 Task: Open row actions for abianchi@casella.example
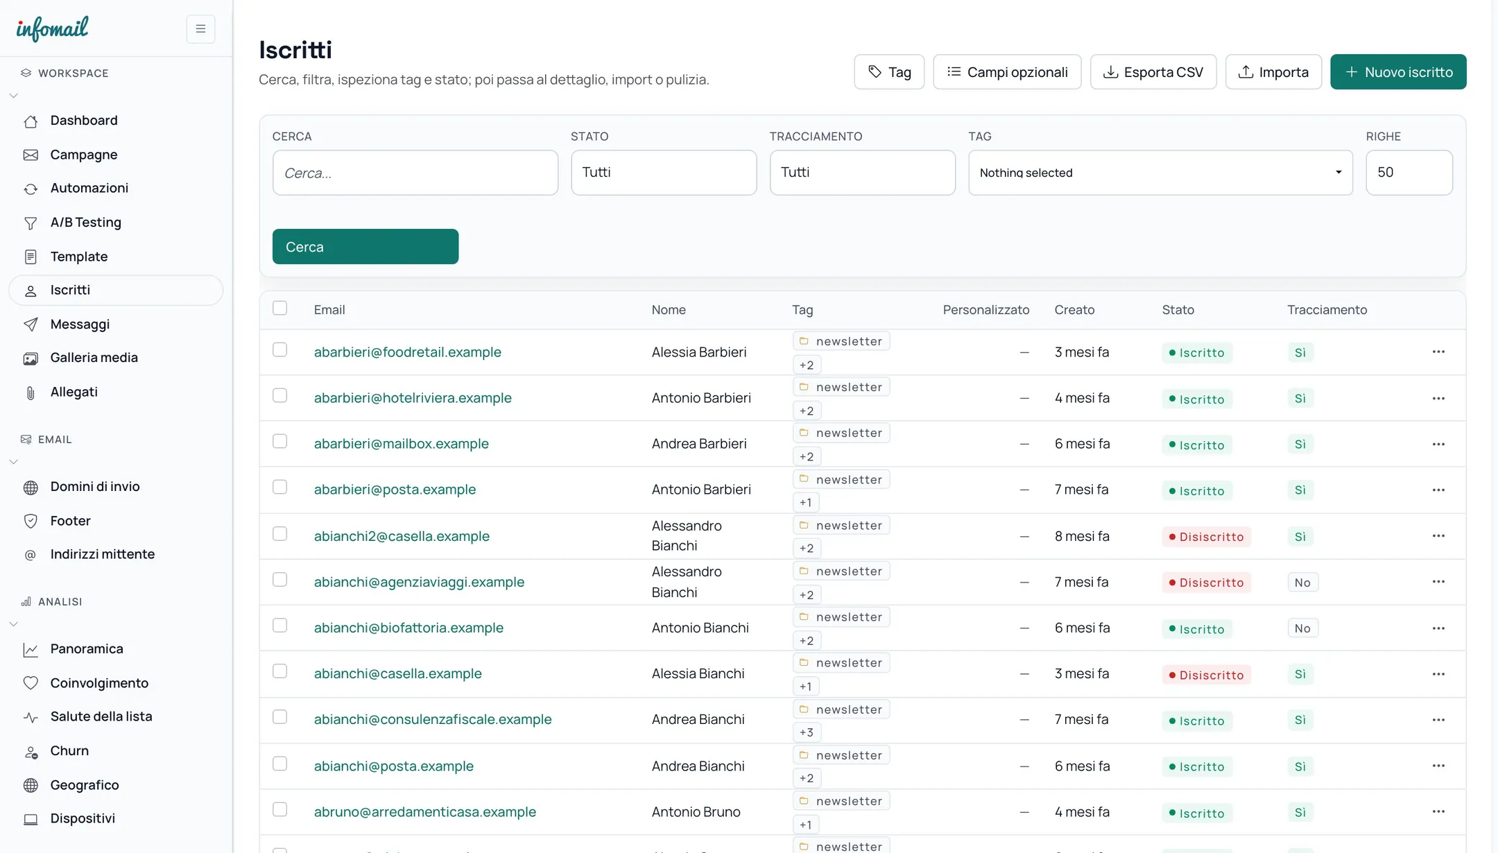pyautogui.click(x=1438, y=674)
